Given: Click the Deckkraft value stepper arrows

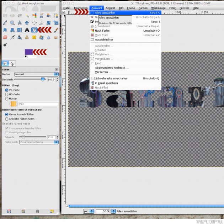Looking at the screenshot, I should [58, 79].
